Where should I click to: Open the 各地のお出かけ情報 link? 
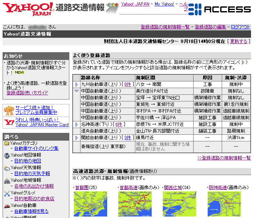[x=34, y=186]
